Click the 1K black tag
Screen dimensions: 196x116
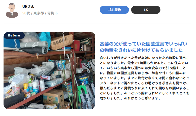[146, 10]
